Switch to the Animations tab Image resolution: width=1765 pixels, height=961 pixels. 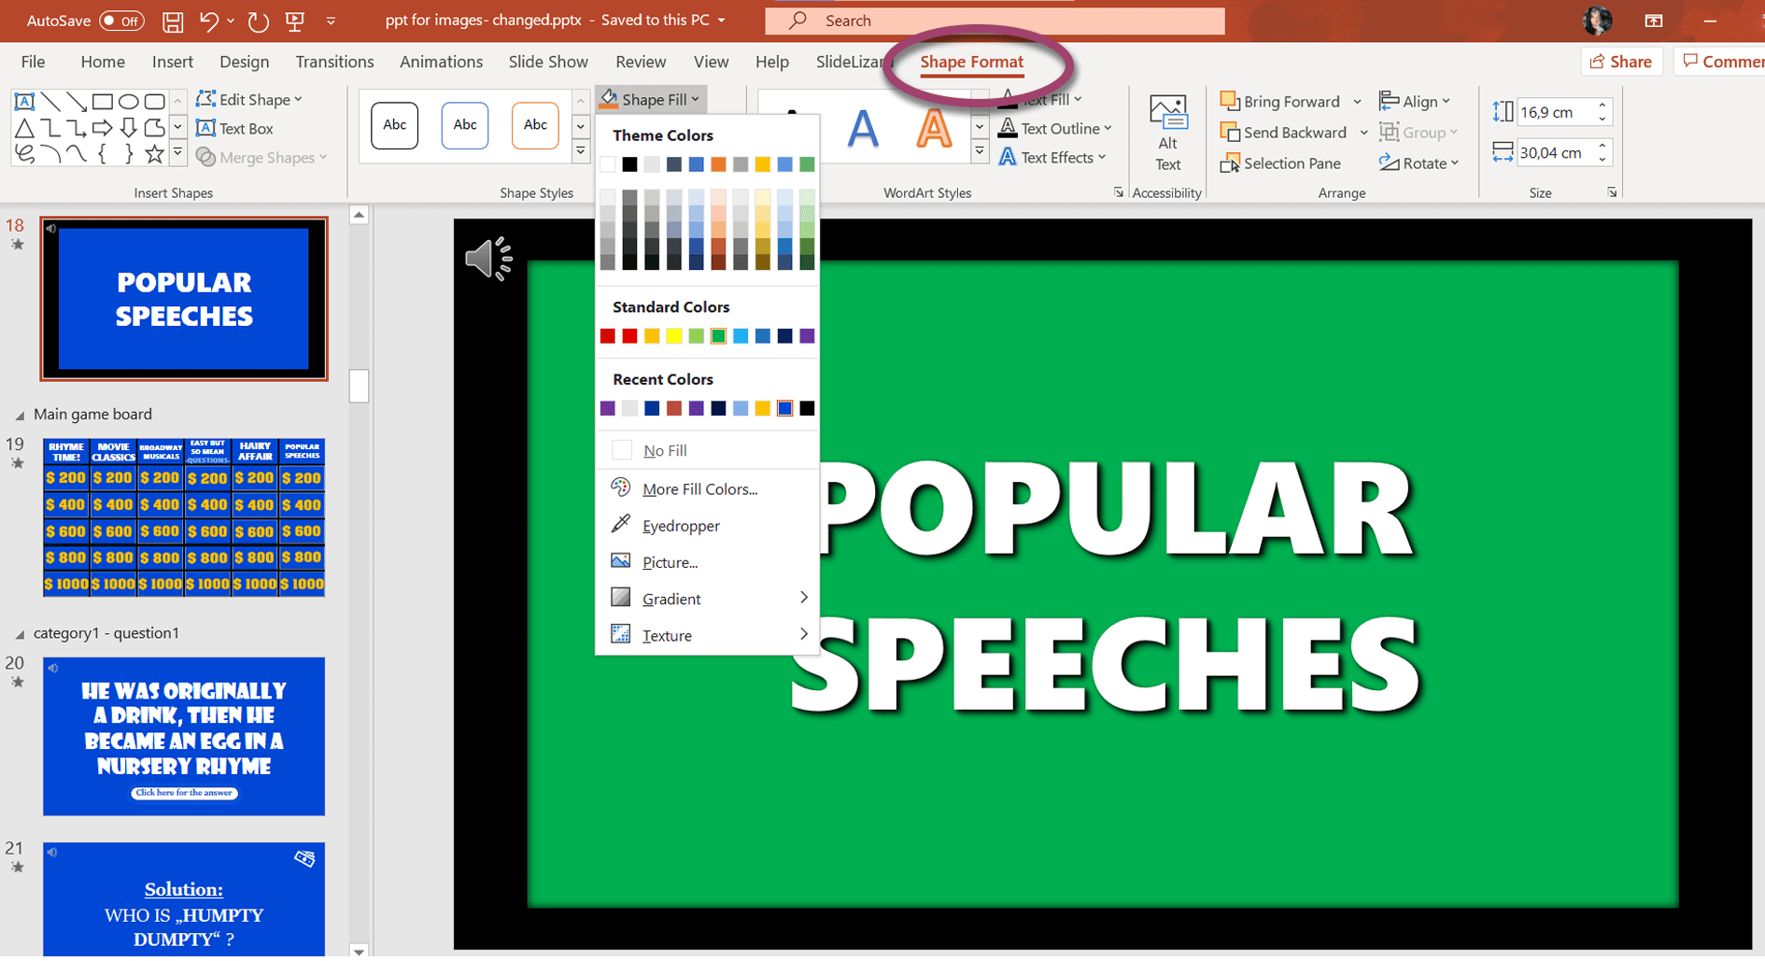point(441,62)
